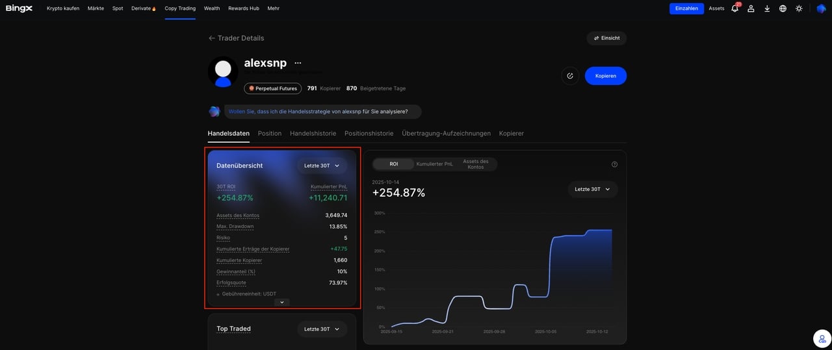Open the user account profile icon
The height and width of the screenshot is (350, 832).
click(751, 8)
